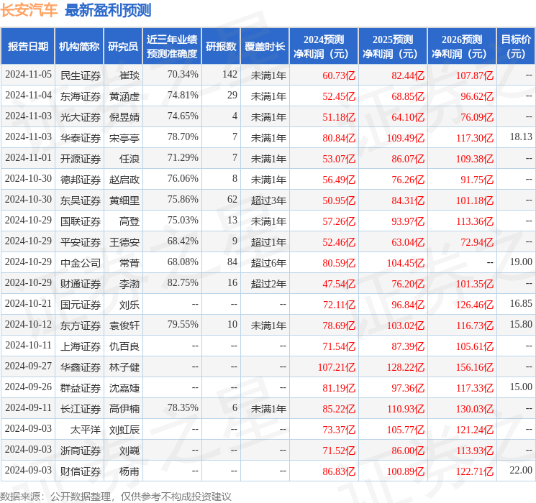Image resolution: width=536 pixels, height=503 pixels.
Task: Click the 18.13 target price
Action: [521, 137]
